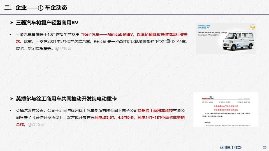Viewport: 269px width, 151px height.
Task: Click caption 'Electric vehicle will totally change' in image
Action: (x=212, y=32)
